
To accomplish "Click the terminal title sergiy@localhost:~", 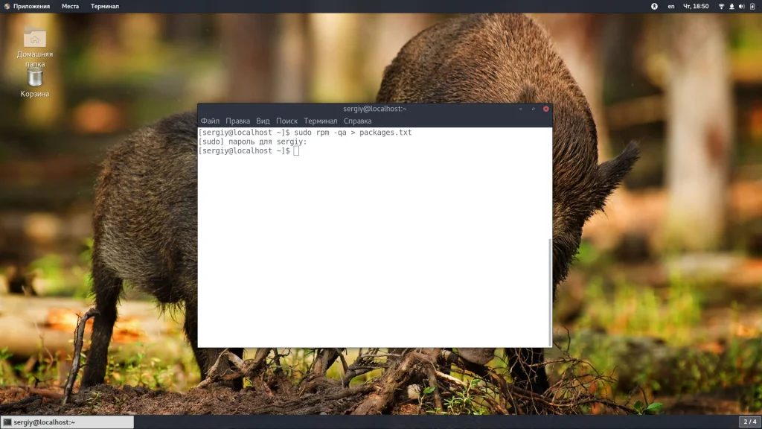I will [375, 109].
